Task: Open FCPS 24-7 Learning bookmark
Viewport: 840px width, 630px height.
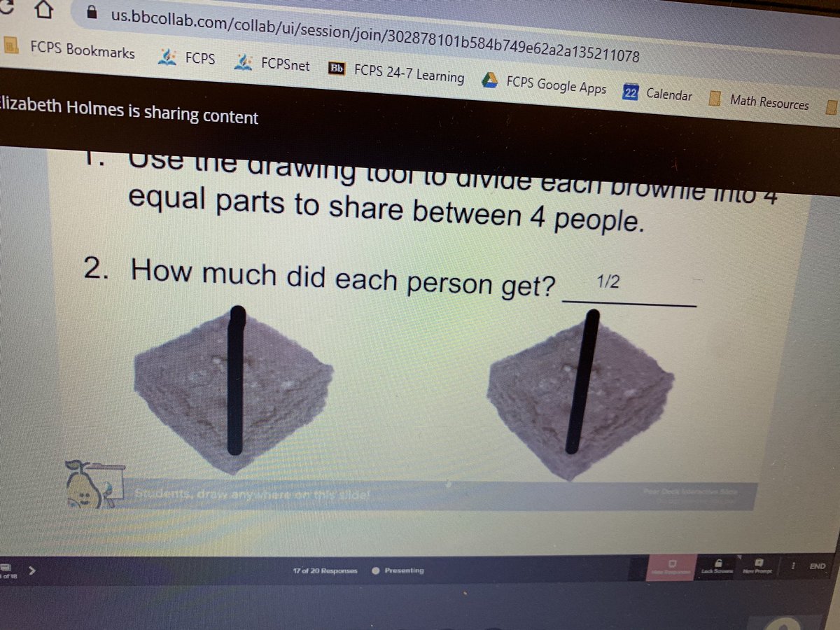Action: [x=396, y=73]
